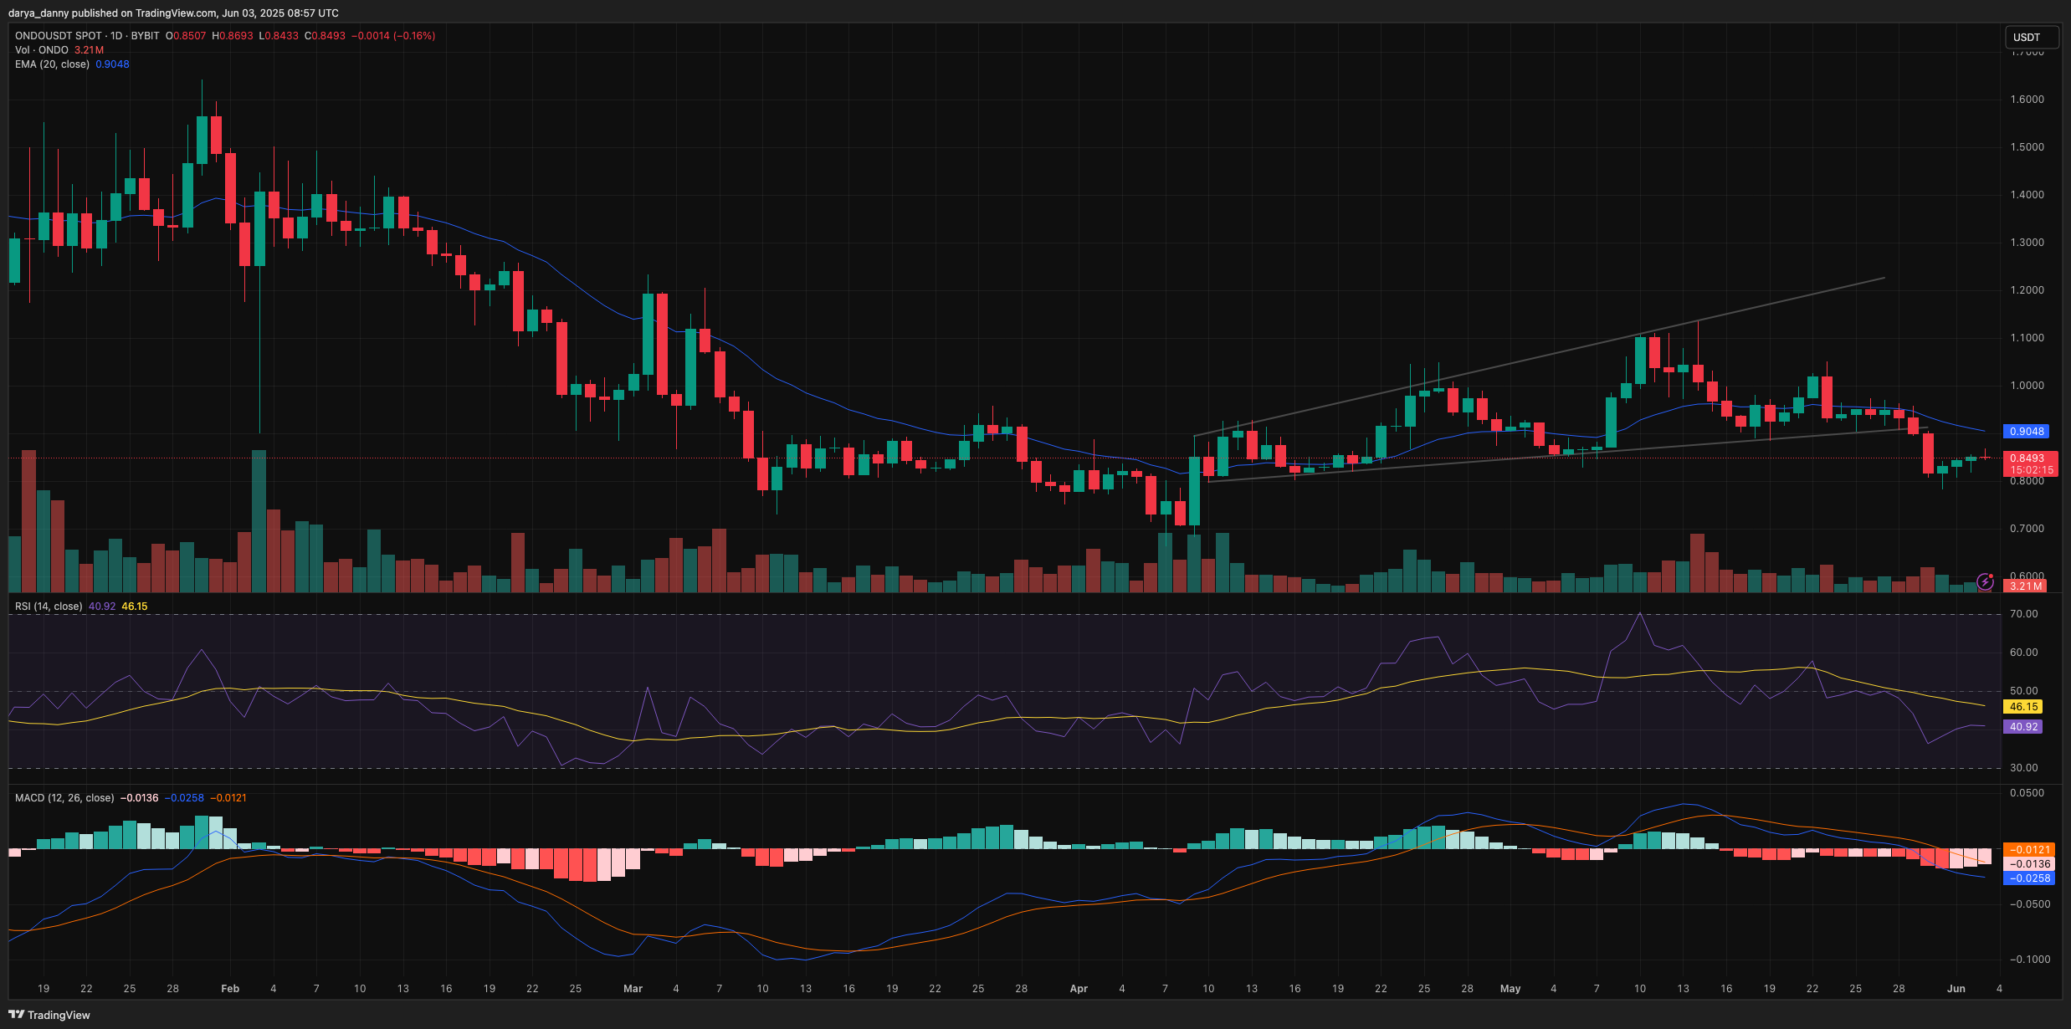Click the May label on time axis
Image resolution: width=2071 pixels, height=1029 pixels.
tap(1510, 989)
